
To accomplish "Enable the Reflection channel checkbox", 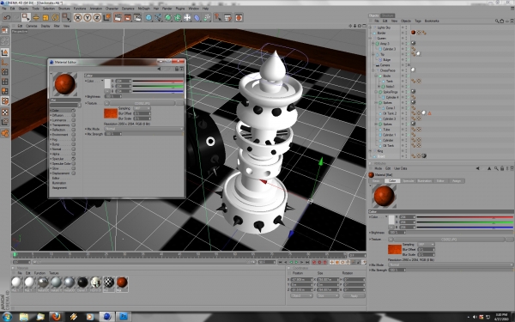I will pyautogui.click(x=73, y=130).
